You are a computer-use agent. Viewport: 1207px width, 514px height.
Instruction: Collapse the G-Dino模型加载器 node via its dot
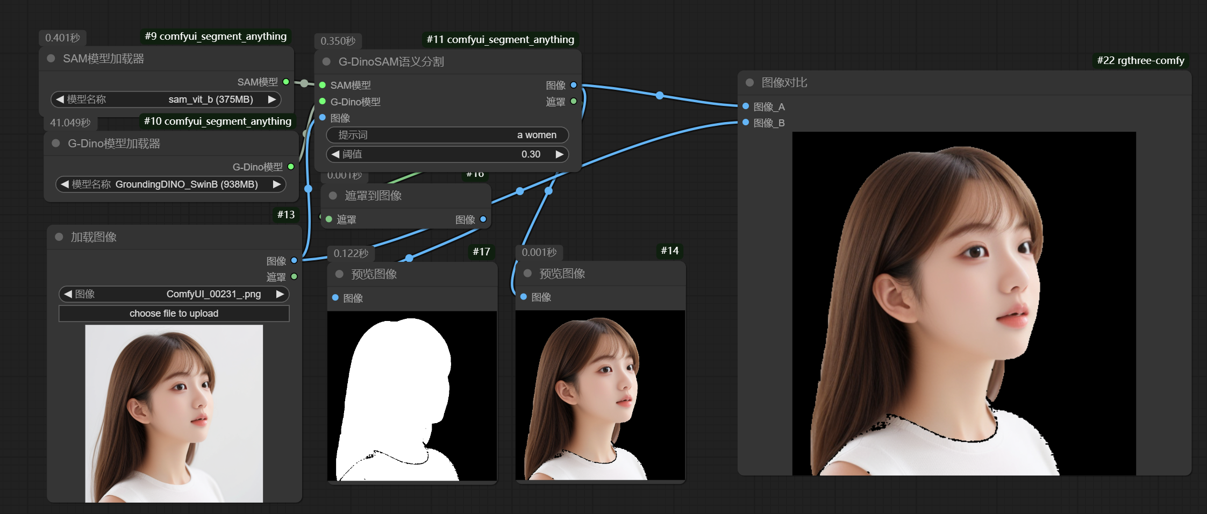pos(56,144)
